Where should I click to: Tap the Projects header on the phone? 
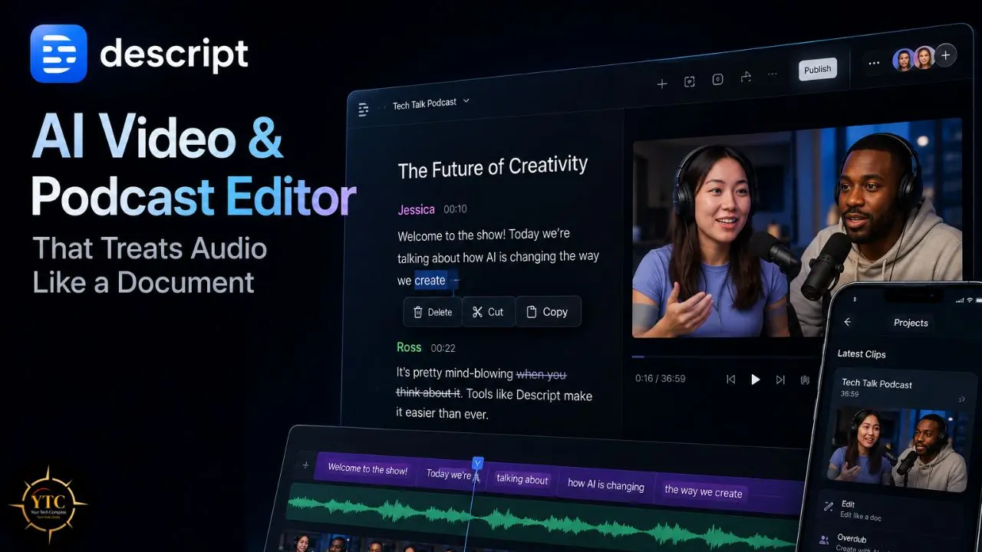tap(911, 323)
